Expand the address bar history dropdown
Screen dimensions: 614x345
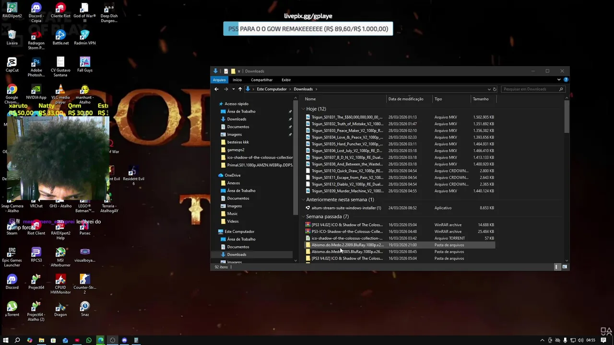(x=489, y=89)
